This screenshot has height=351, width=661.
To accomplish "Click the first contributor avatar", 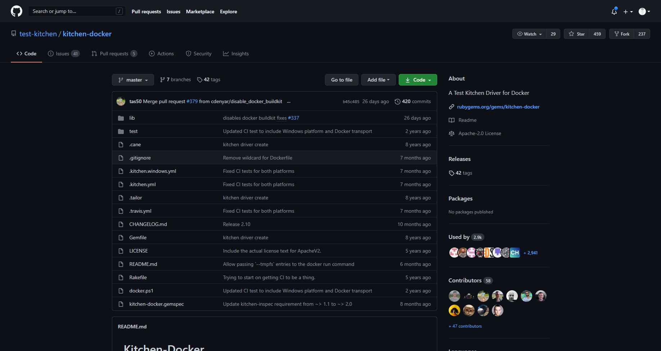I will (x=454, y=296).
